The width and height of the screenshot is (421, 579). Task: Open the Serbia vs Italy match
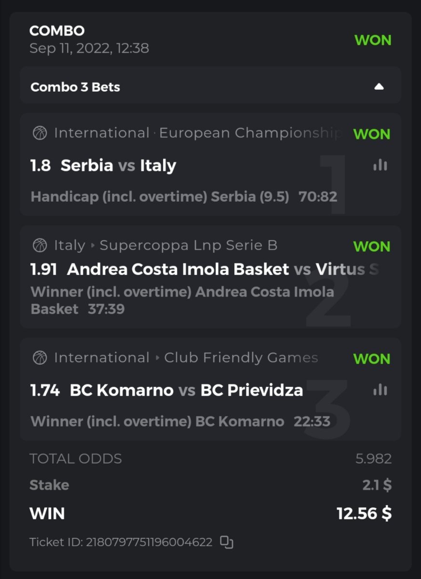point(118,165)
